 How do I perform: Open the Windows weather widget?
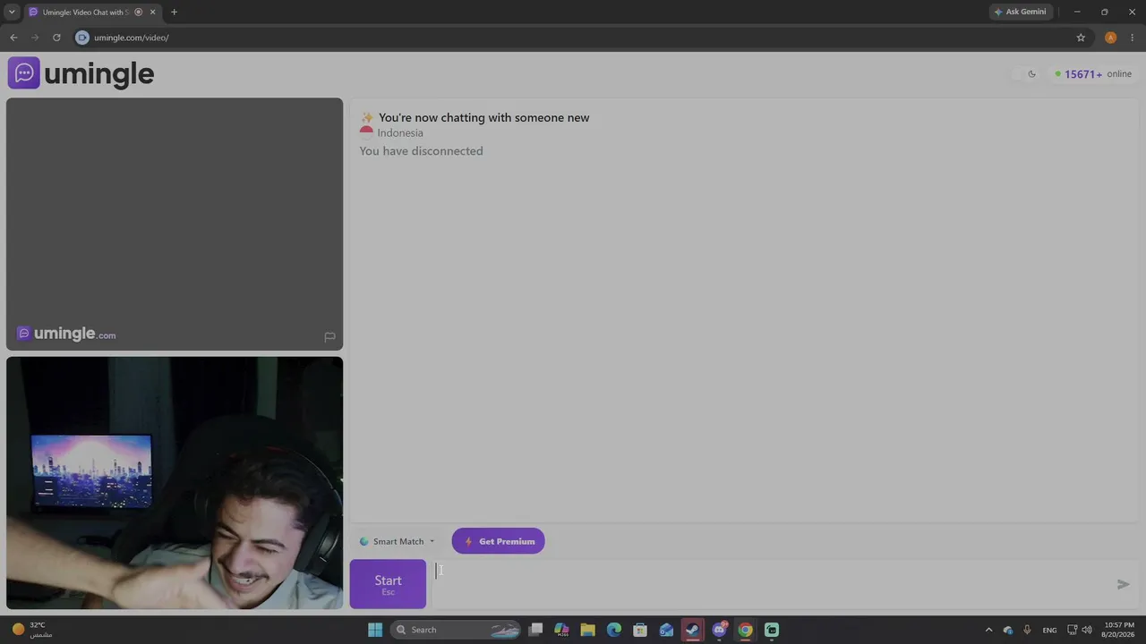click(30, 630)
